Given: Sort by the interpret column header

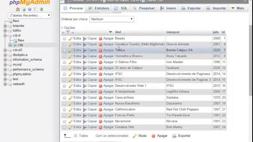Looking at the screenshot, I should pos(173,32).
